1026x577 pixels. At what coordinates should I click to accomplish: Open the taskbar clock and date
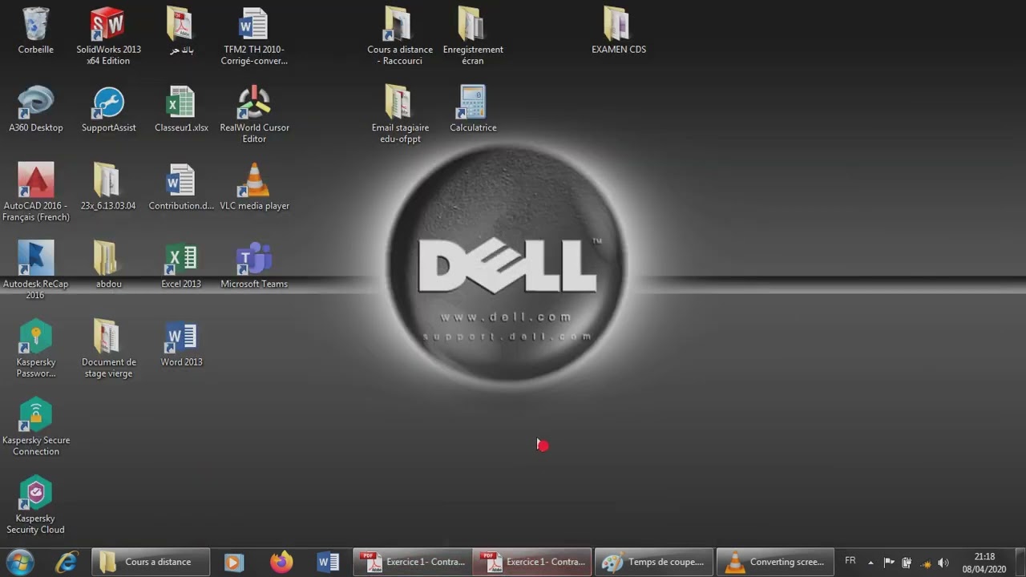(x=984, y=563)
